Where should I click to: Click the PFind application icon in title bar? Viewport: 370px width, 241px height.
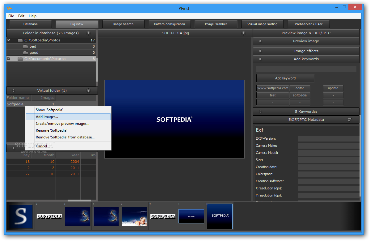coord(10,8)
